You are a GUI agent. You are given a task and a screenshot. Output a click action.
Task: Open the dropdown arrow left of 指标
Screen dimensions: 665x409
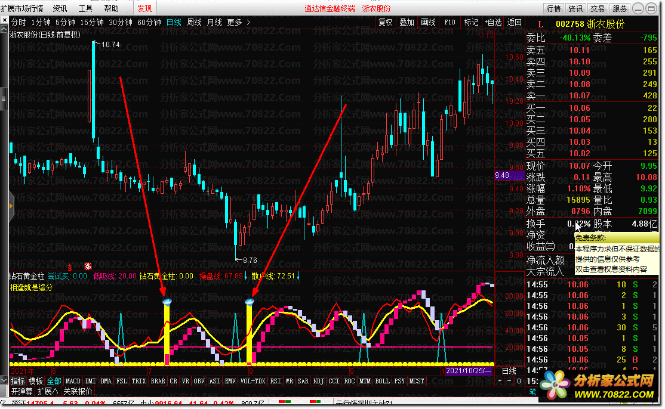click(4, 380)
